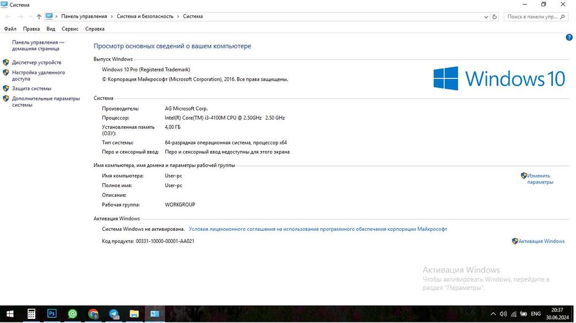The height and width of the screenshot is (323, 576).
Task: Open the Вид menu
Action: click(51, 29)
